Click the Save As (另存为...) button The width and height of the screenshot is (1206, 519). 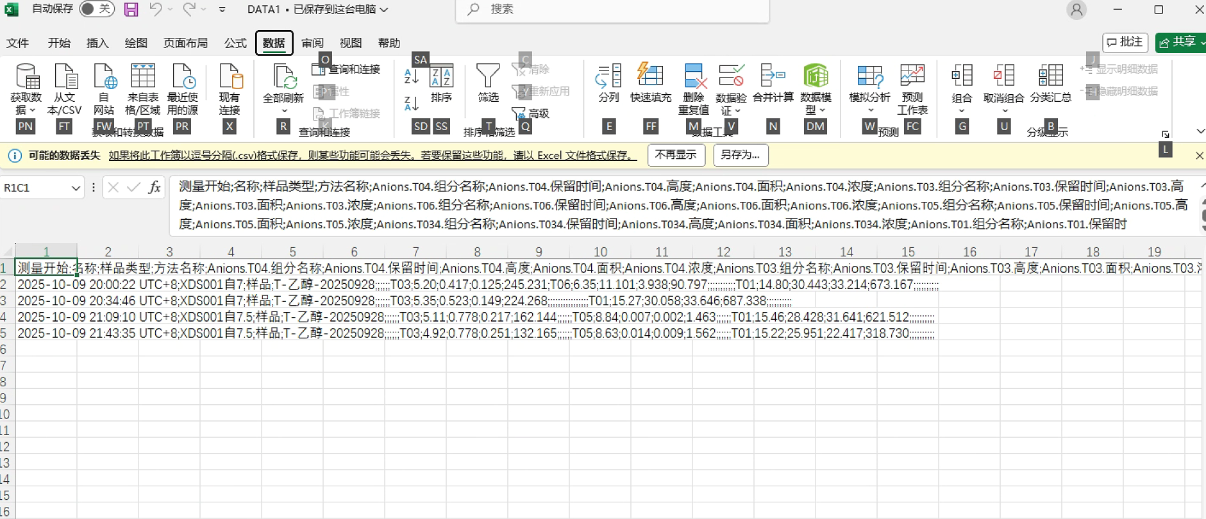point(740,155)
